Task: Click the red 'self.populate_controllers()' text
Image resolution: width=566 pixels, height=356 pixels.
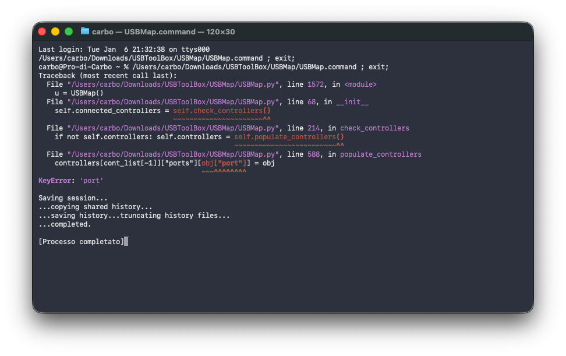Action: coord(289,137)
